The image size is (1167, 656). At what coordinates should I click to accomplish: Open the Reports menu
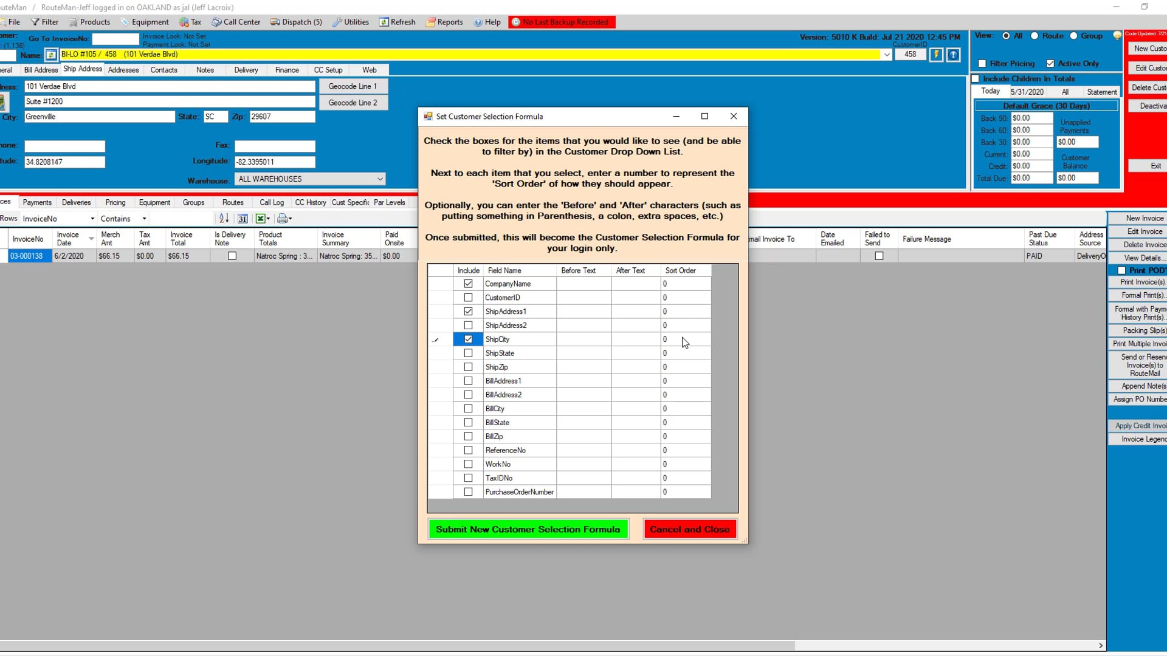tap(444, 22)
